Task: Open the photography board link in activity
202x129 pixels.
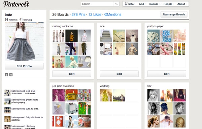Action: click(x=19, y=102)
